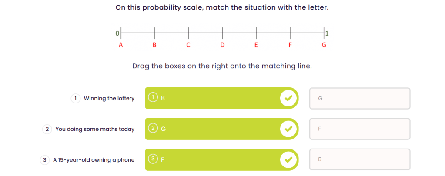Click the number 3 badge beside phone question
445x176 pixels.
point(45,160)
